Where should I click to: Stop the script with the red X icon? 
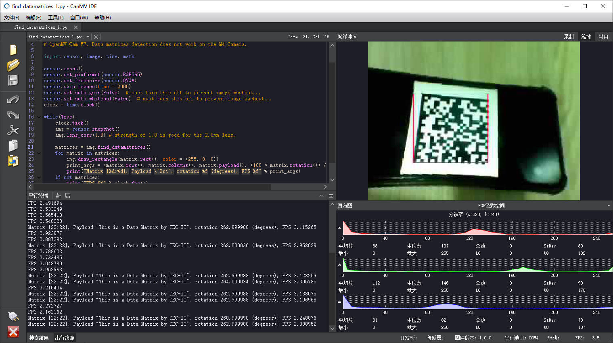[13, 332]
